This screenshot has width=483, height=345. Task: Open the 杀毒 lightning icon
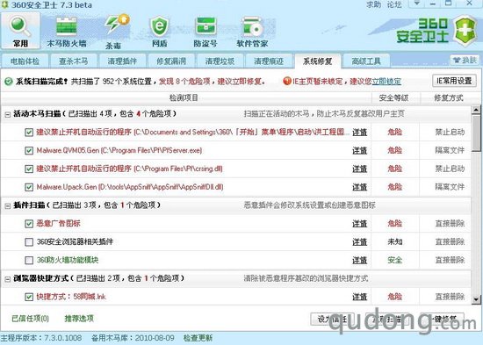coord(116,32)
